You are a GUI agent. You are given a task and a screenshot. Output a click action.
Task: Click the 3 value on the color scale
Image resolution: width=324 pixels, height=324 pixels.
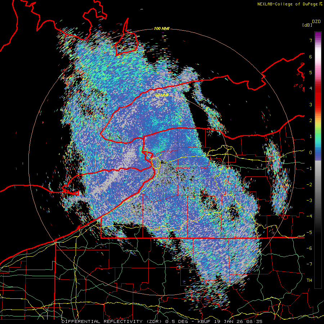click(311, 104)
